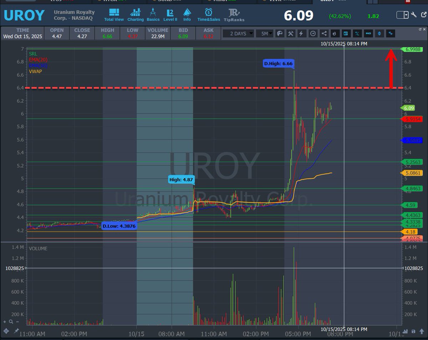
Task: Click the D.Low: 4.3876 marker
Action: 118,226
